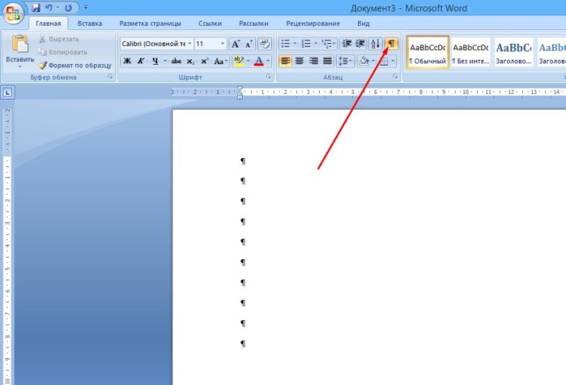The image size is (566, 385).
Task: Click the bulleted list icon
Action: click(285, 44)
